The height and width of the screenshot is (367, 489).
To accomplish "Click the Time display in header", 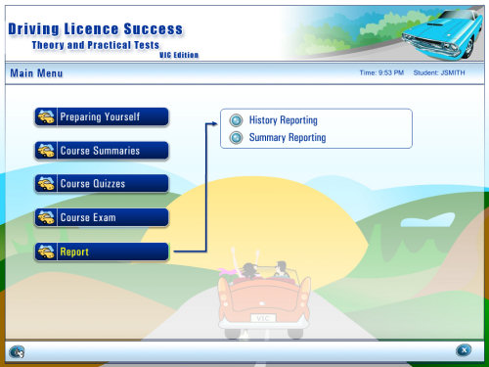I will [381, 72].
